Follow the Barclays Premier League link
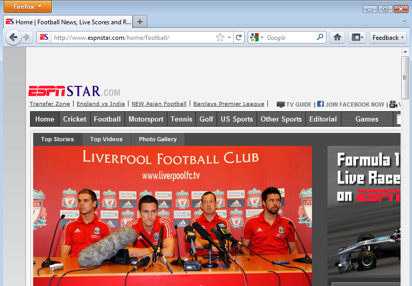The height and width of the screenshot is (286, 412). pyautogui.click(x=229, y=103)
